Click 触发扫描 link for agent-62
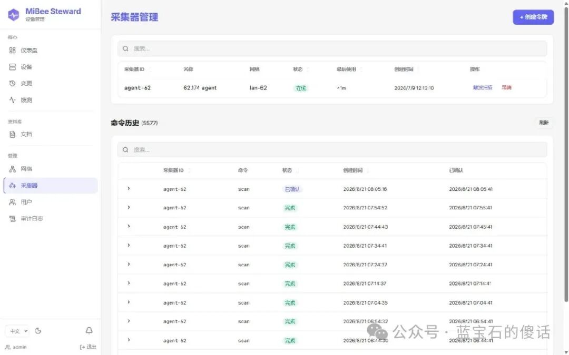The height and width of the screenshot is (355, 569). coord(483,88)
